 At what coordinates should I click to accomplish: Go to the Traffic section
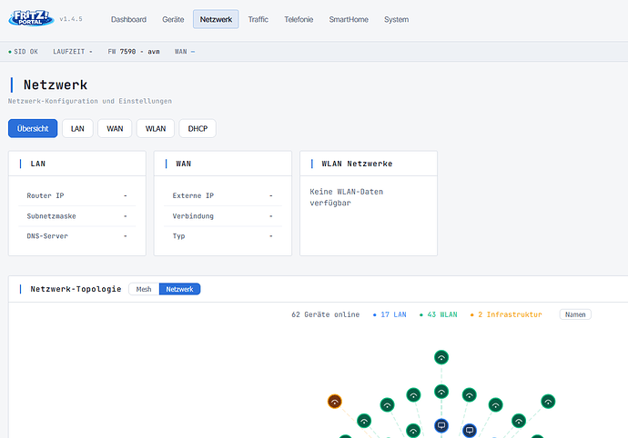pos(258,19)
